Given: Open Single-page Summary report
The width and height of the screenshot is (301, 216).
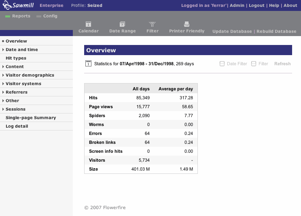Looking at the screenshot, I should point(31,118).
